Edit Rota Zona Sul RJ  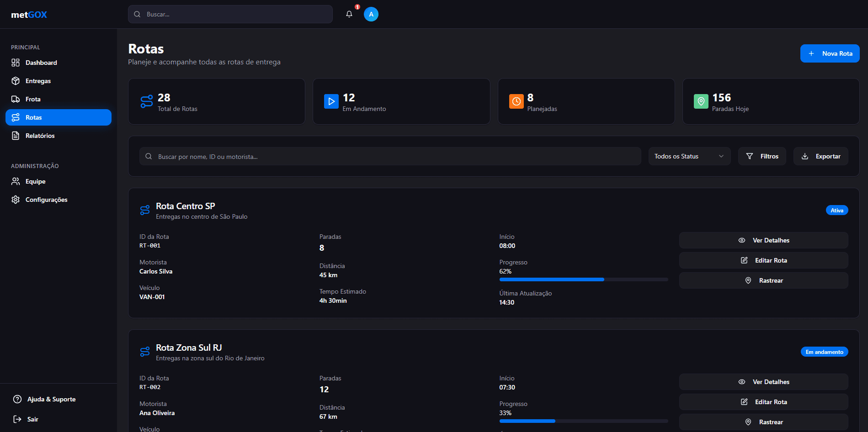tap(763, 402)
